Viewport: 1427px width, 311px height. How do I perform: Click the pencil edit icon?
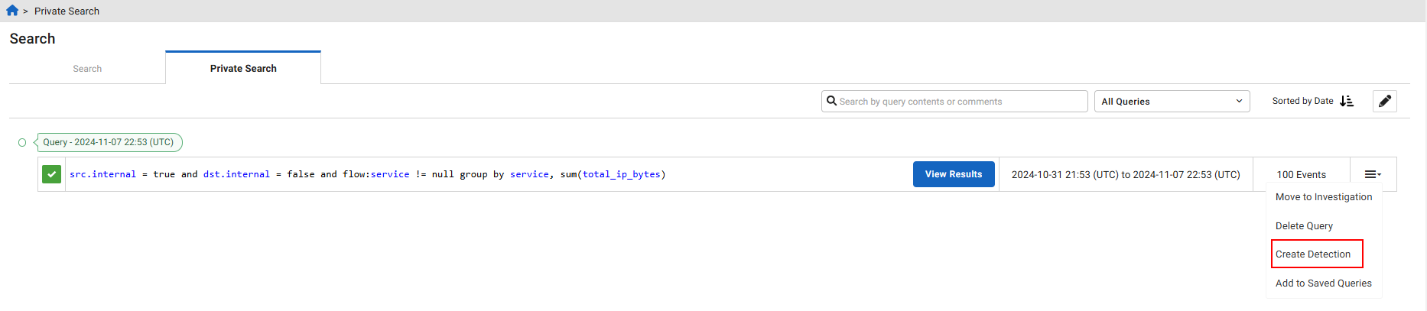tap(1384, 102)
